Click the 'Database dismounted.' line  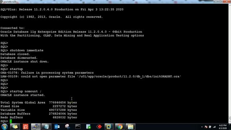coord(19,58)
